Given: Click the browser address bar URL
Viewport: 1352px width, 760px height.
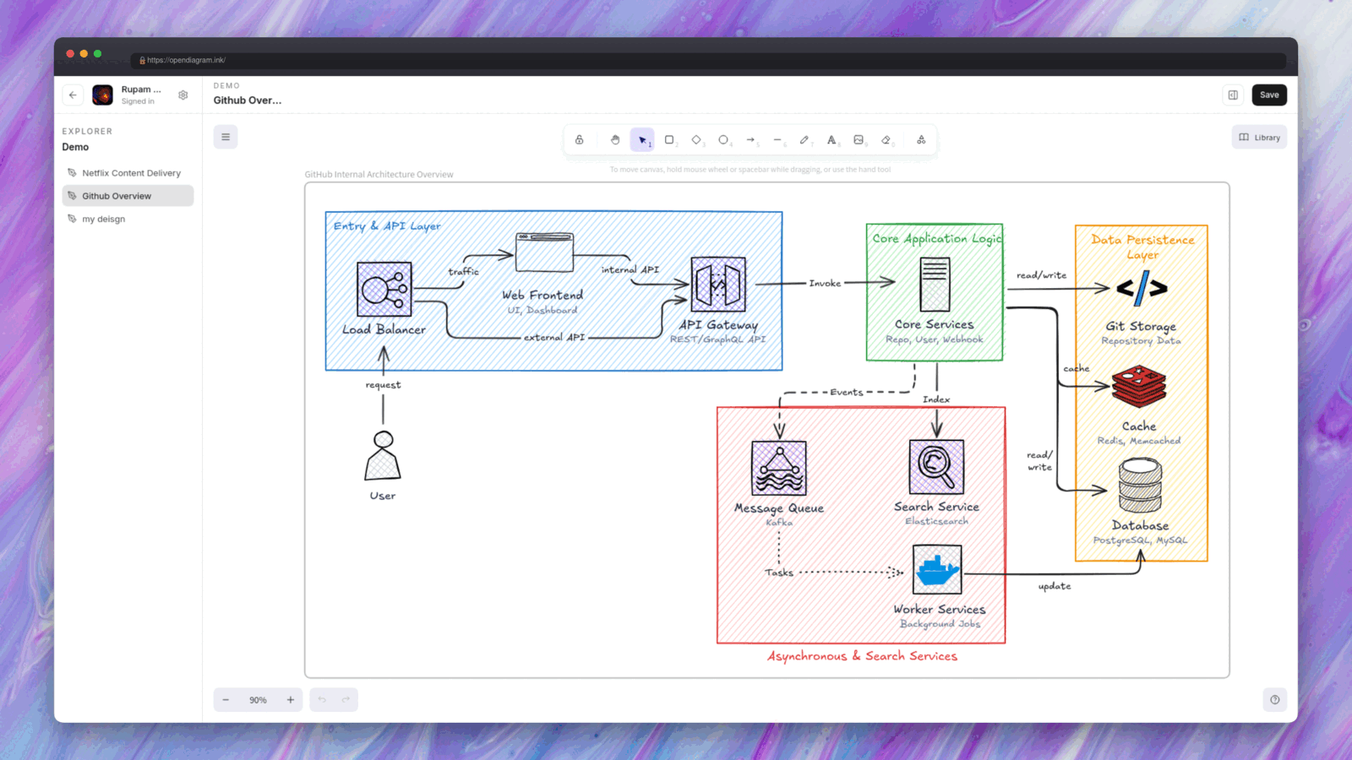Looking at the screenshot, I should click(186, 60).
